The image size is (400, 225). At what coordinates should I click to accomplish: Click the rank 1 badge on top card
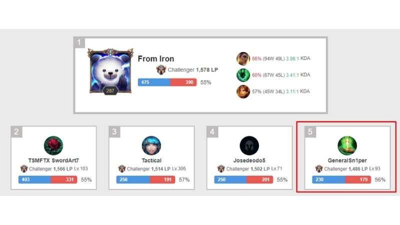click(x=79, y=42)
